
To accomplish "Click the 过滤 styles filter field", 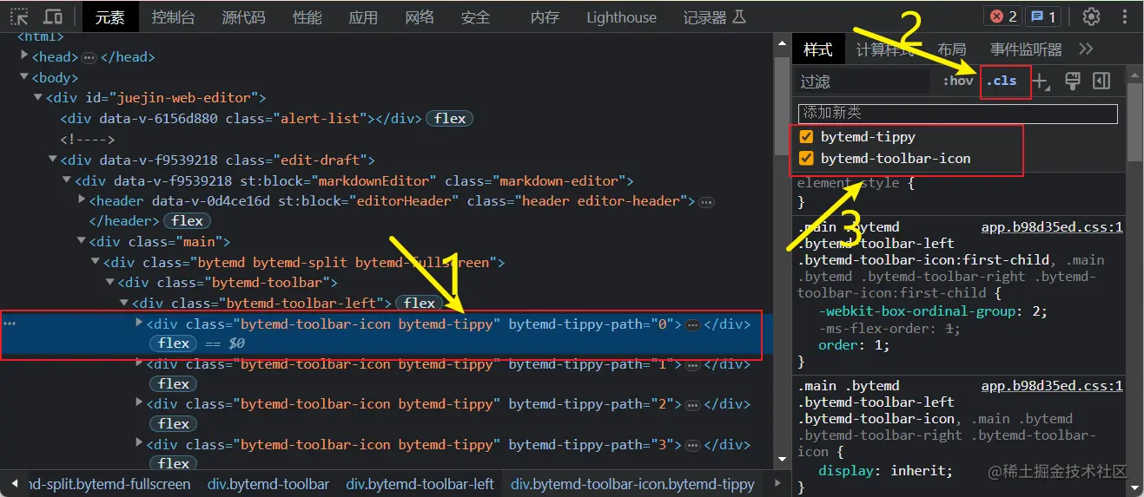I will click(863, 82).
